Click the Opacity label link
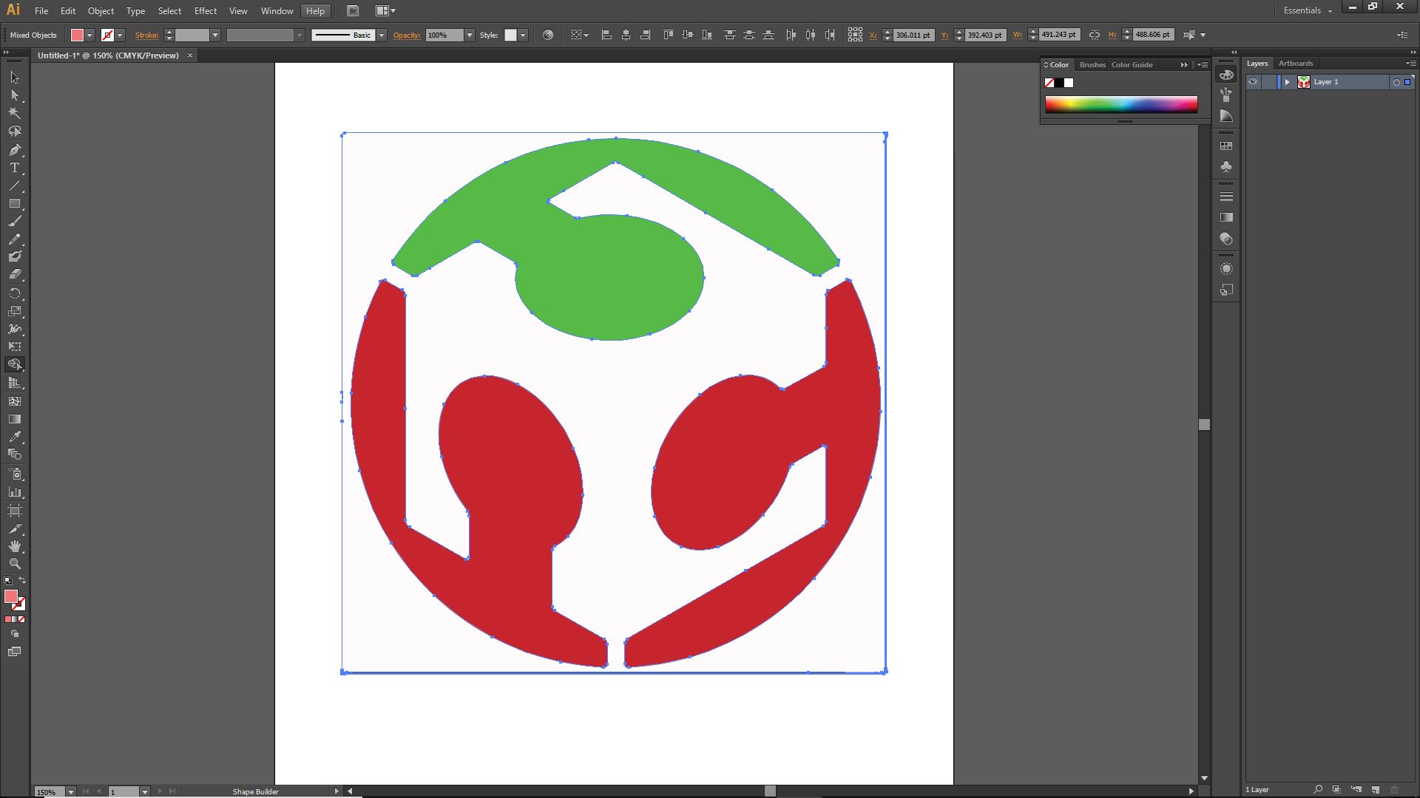 (406, 35)
